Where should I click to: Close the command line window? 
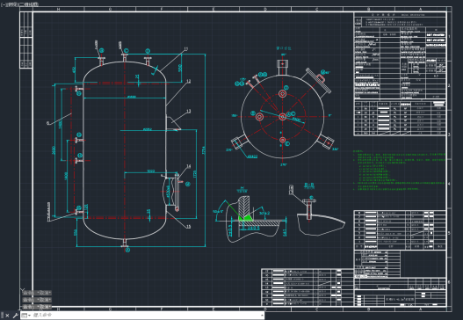7,316
